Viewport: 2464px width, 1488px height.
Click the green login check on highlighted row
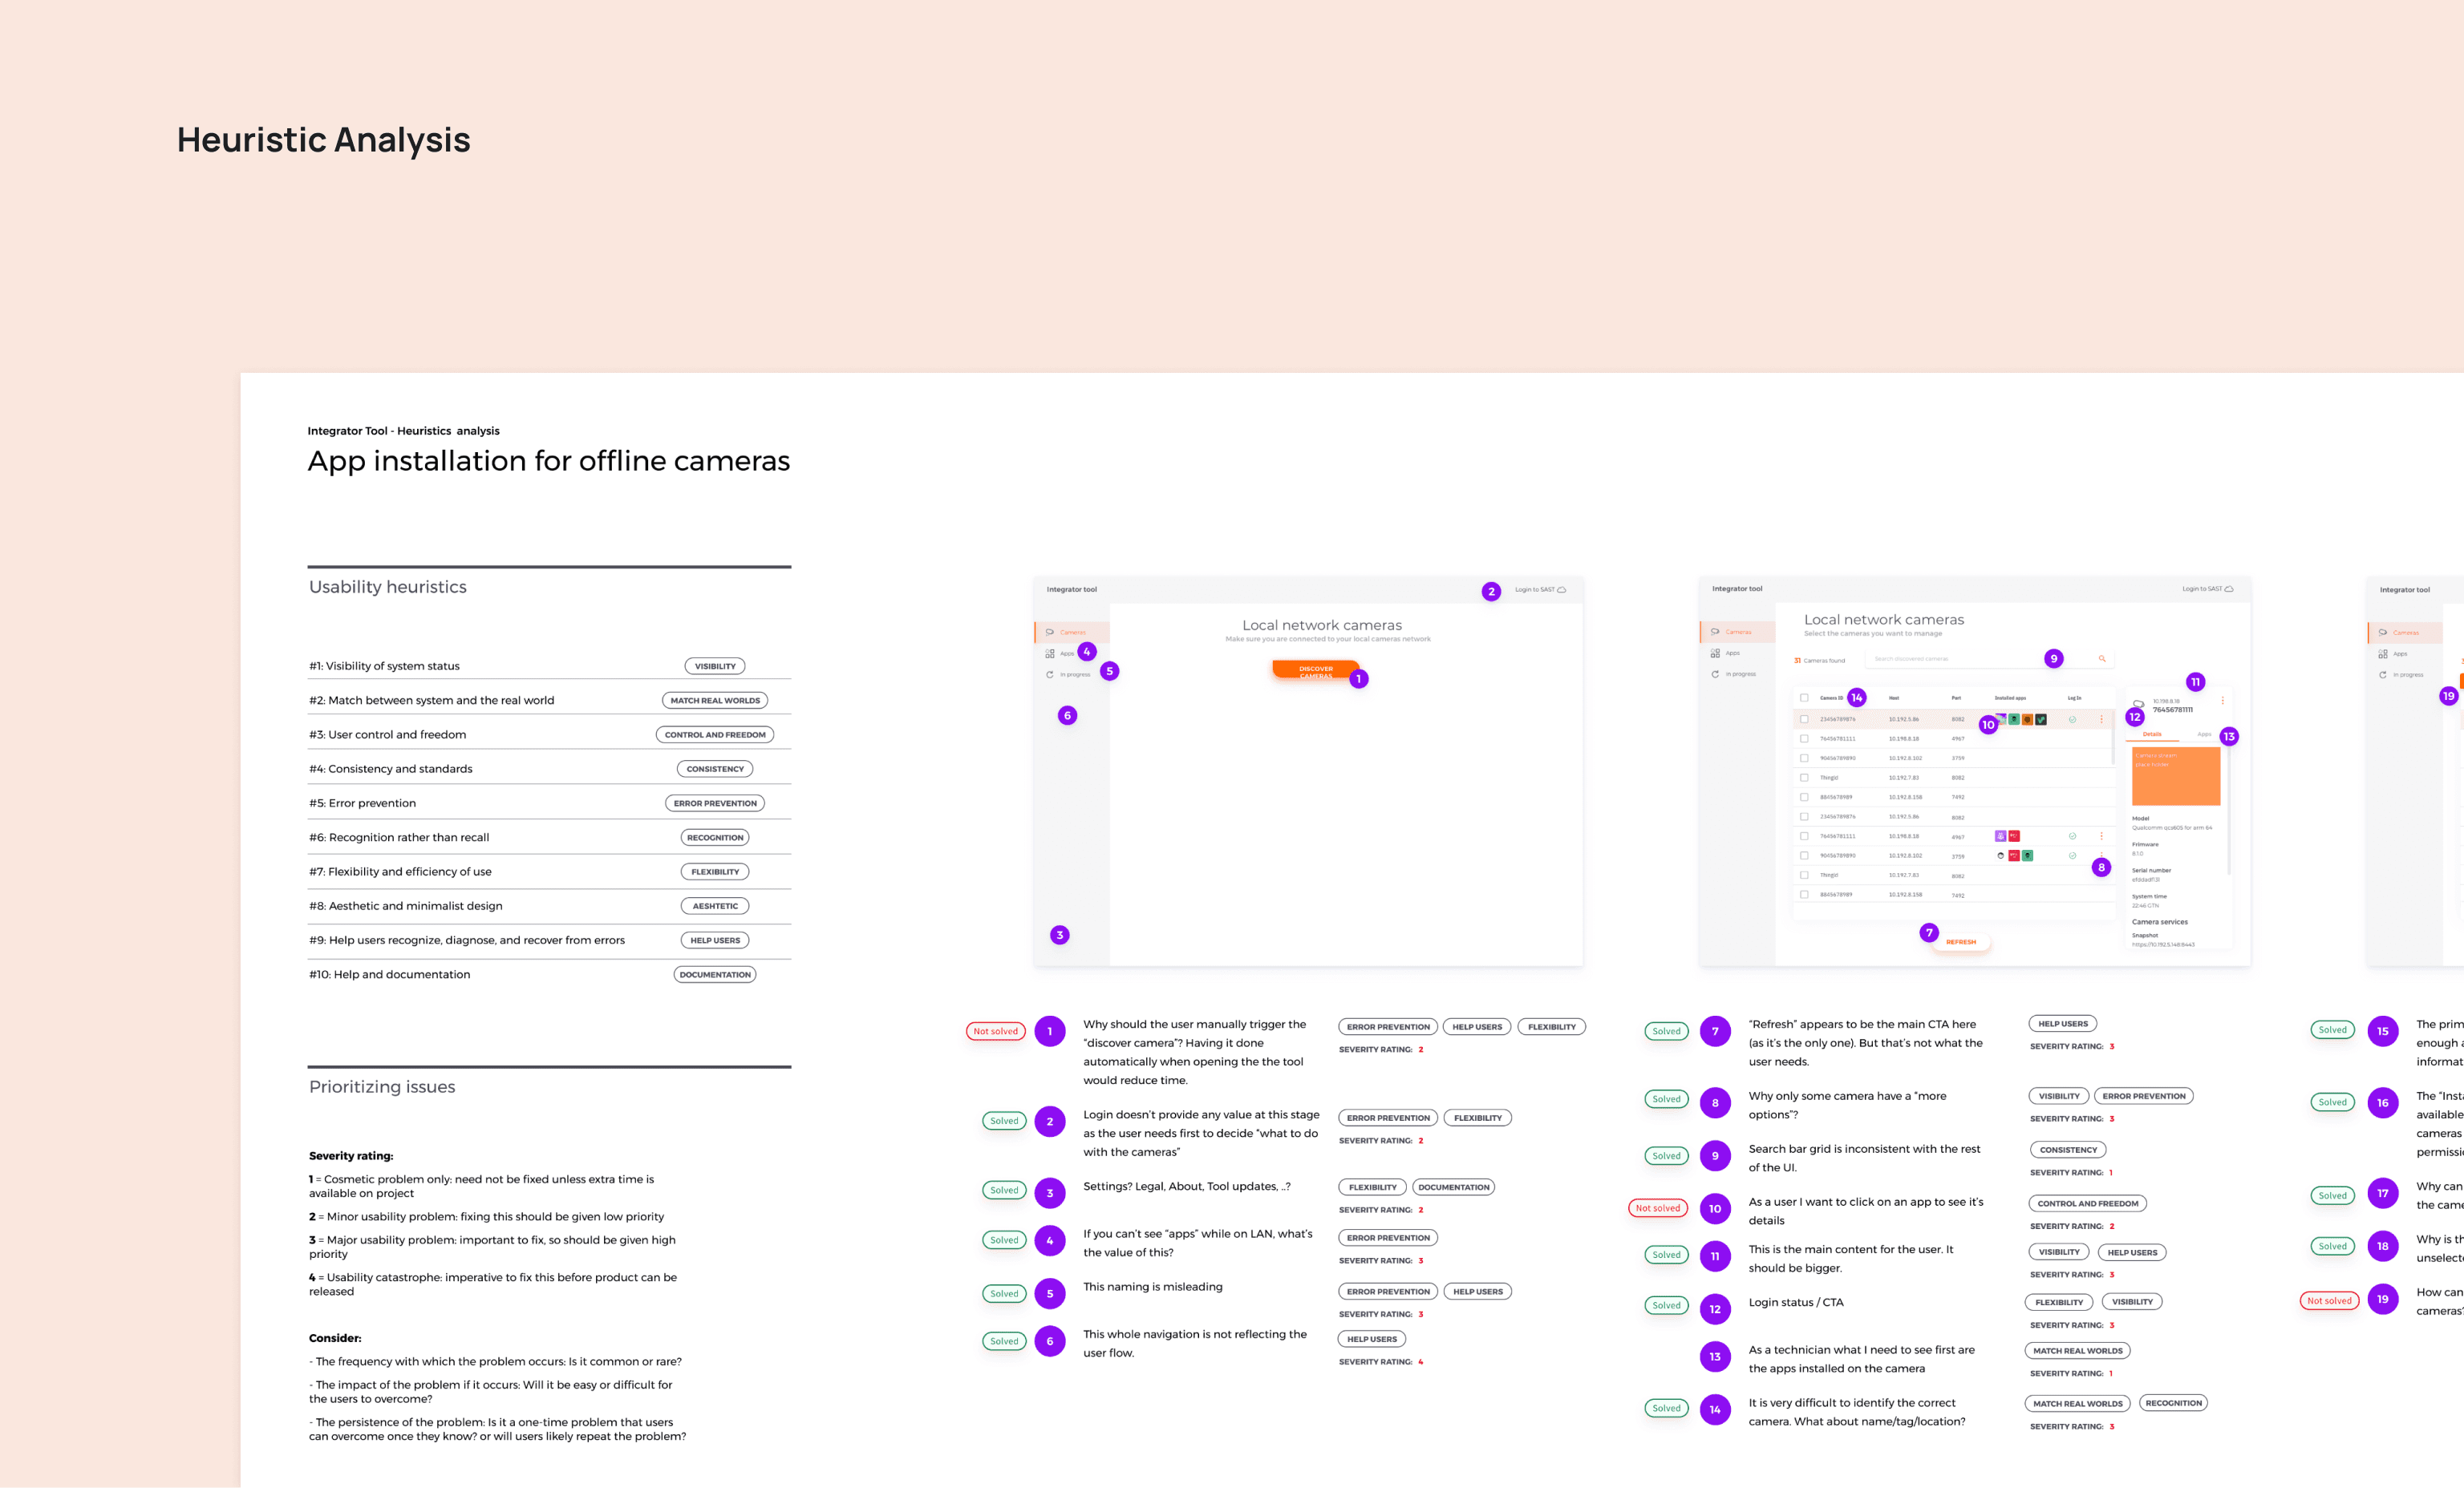[2072, 719]
